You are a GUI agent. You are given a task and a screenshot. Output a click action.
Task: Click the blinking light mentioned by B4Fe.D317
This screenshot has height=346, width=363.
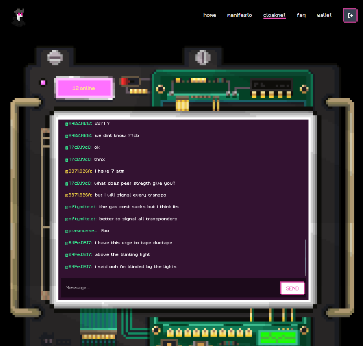click(42, 82)
